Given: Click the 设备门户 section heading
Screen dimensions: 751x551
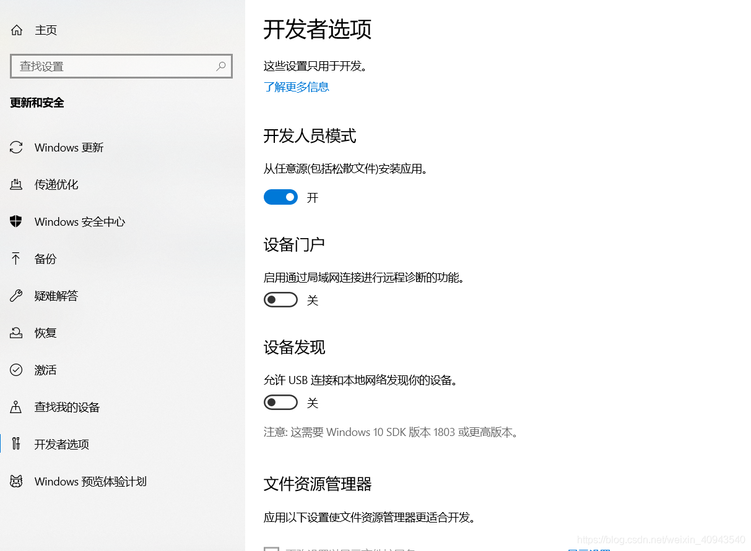Looking at the screenshot, I should (x=295, y=244).
